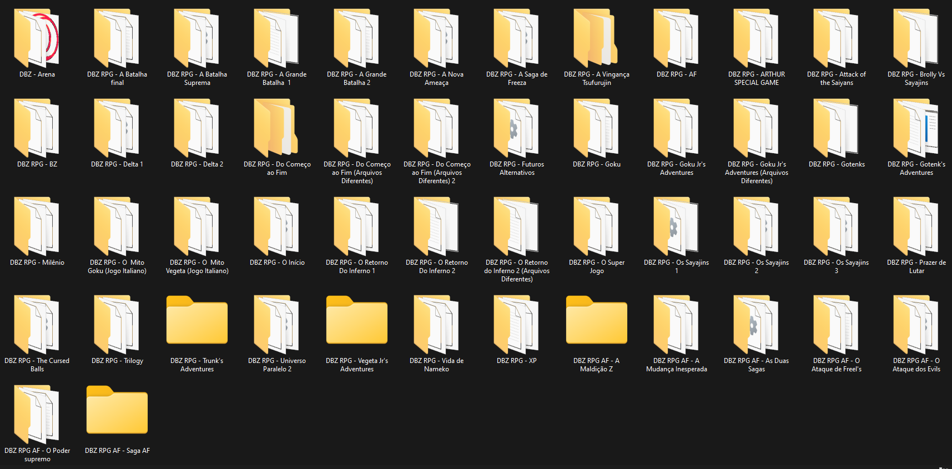Select the DBZ RPG - AF folder icon
The width and height of the screenshot is (952, 469).
pos(676,38)
